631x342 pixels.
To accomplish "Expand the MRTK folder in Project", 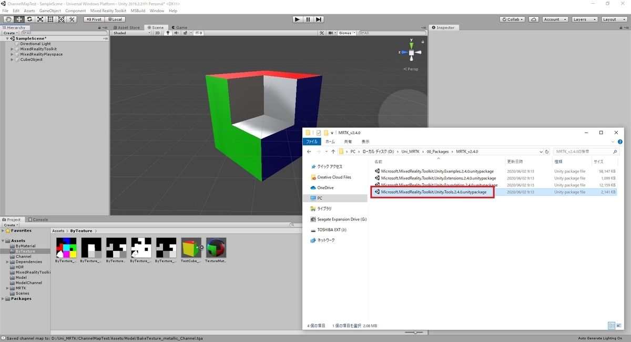I will point(7,288).
